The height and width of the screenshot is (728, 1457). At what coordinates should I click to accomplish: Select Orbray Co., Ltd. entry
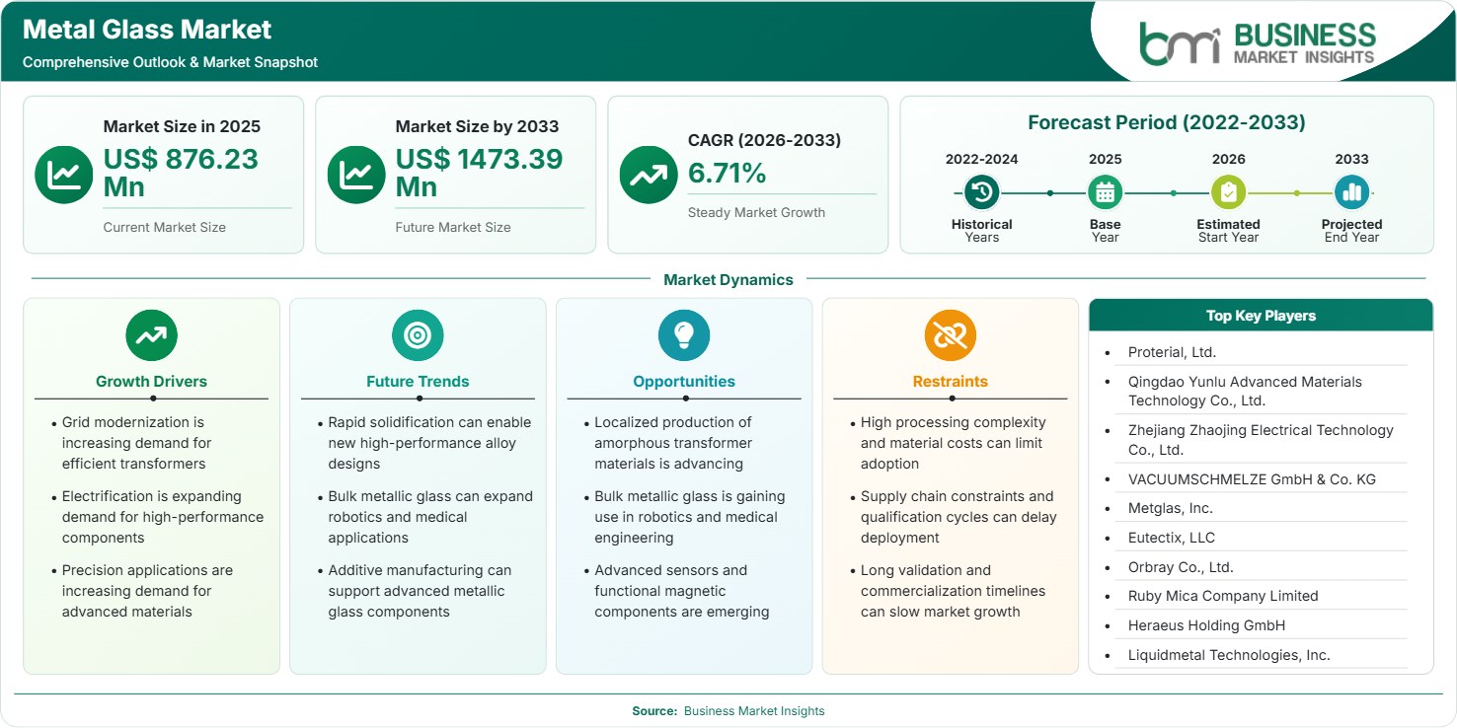click(x=1181, y=567)
